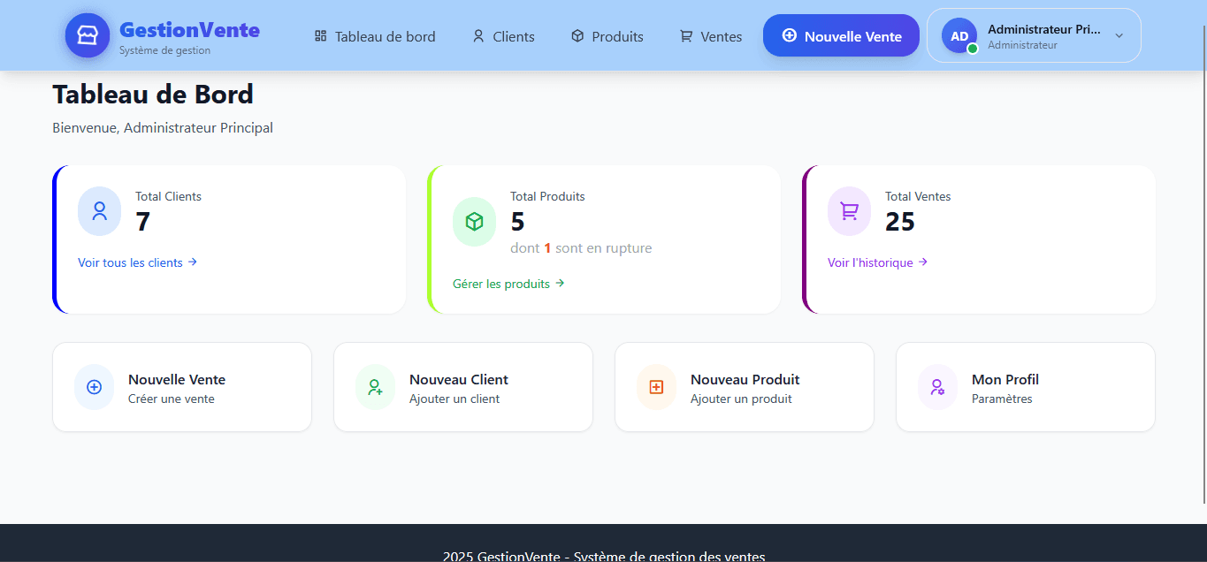The image size is (1207, 562).
Task: Open the Produits menu item
Action: [x=607, y=36]
